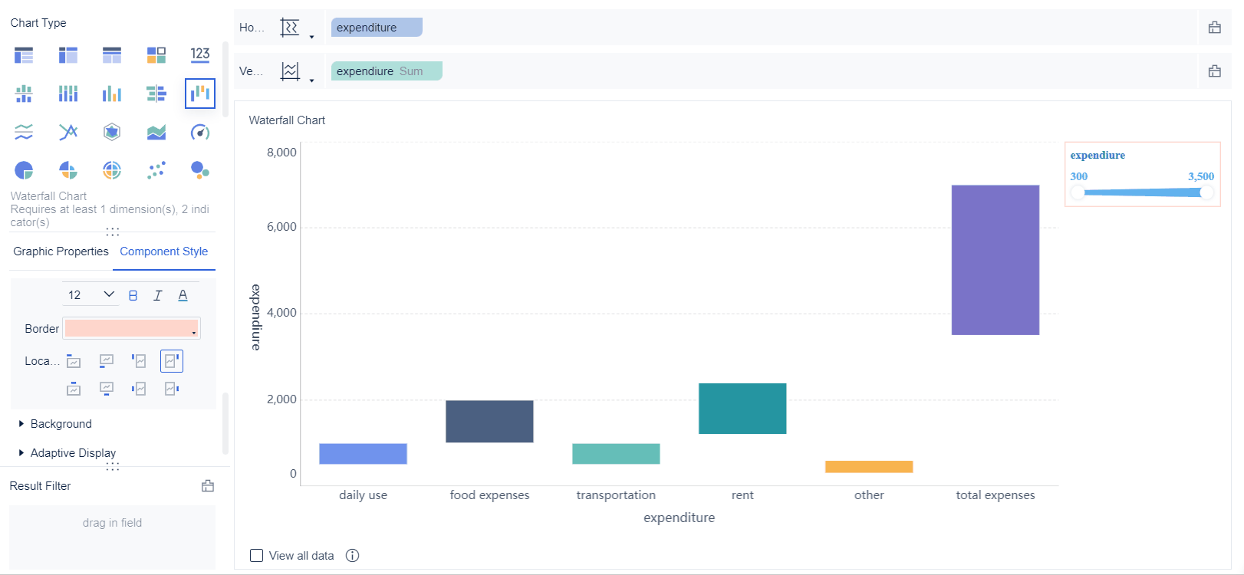Toggle the View all data checkbox
The image size is (1244, 575).
(257, 556)
